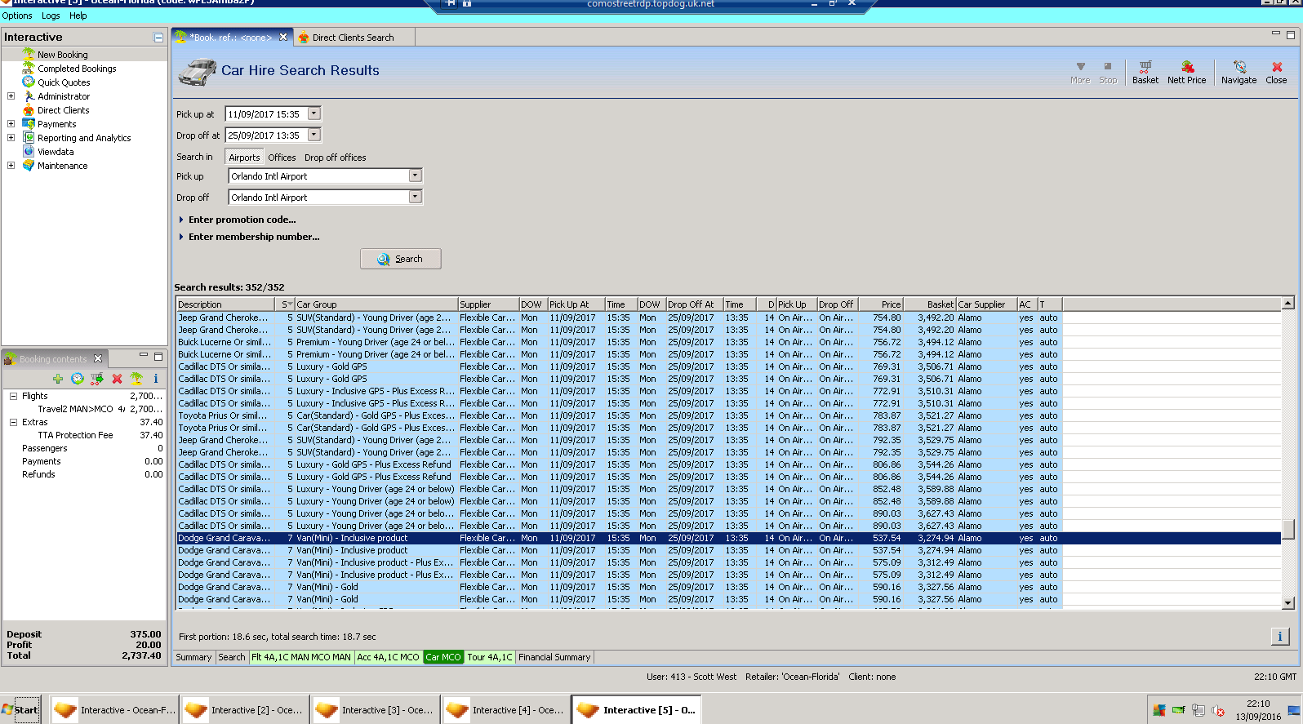Open the Flt 4A,1C MAN MCO MAN tab

[x=300, y=657]
